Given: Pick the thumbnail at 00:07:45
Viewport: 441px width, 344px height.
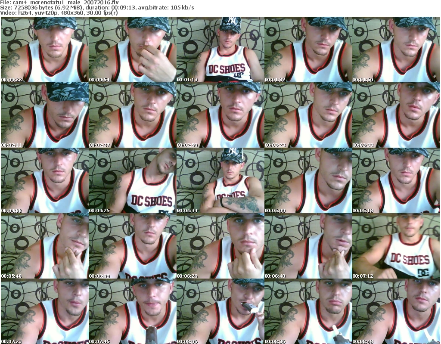Looking at the screenshot, I should coord(133,311).
